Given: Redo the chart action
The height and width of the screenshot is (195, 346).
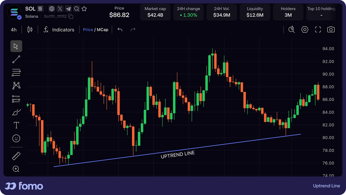Looking at the screenshot, I should point(133,29).
